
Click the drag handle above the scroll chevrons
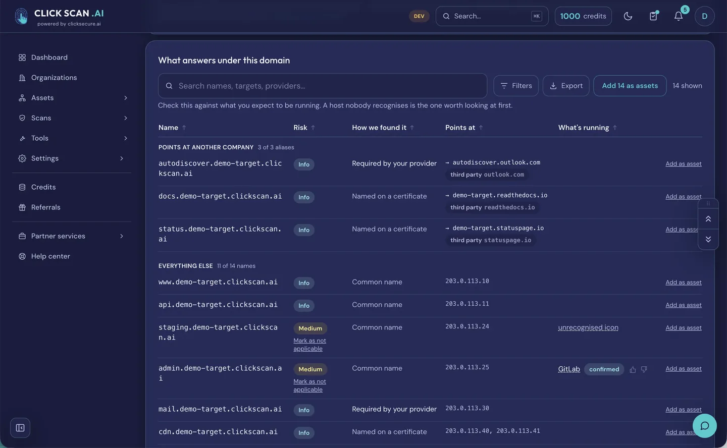pyautogui.click(x=708, y=204)
